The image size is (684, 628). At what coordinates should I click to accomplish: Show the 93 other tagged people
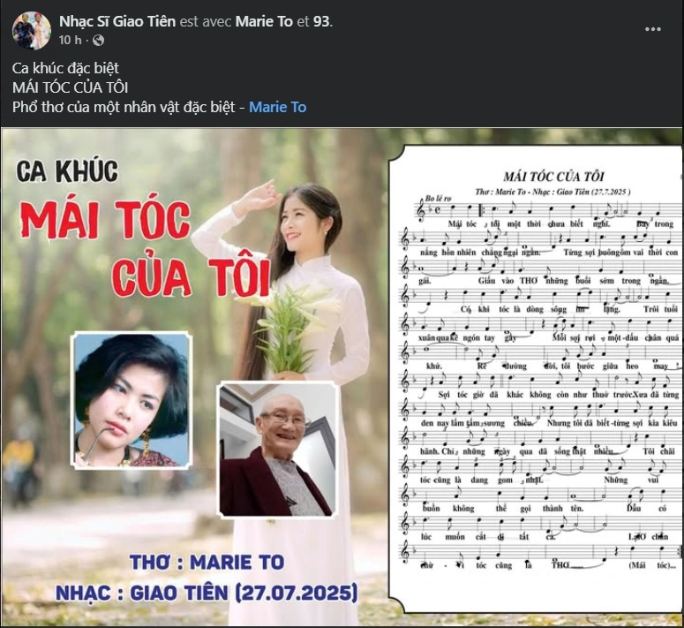(321, 21)
